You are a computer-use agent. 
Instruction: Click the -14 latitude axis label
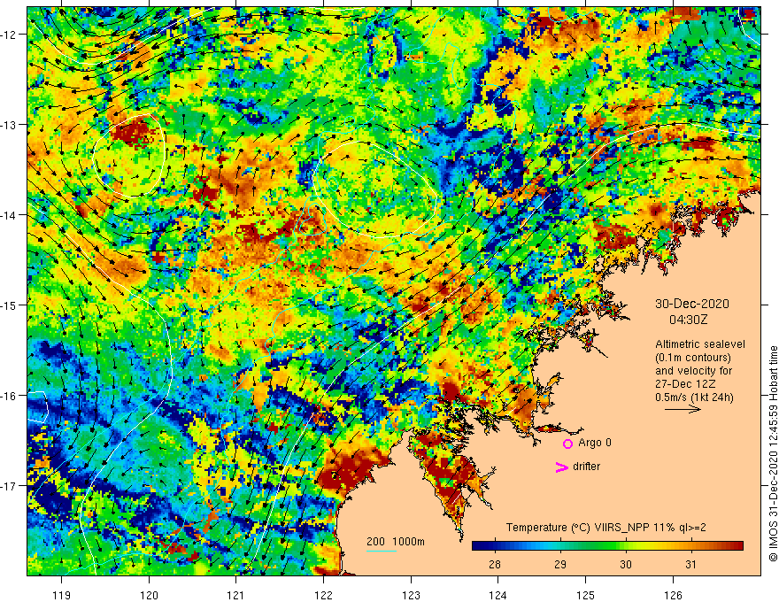[9, 215]
